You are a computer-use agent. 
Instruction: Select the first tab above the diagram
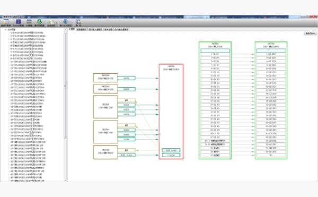click(72, 29)
